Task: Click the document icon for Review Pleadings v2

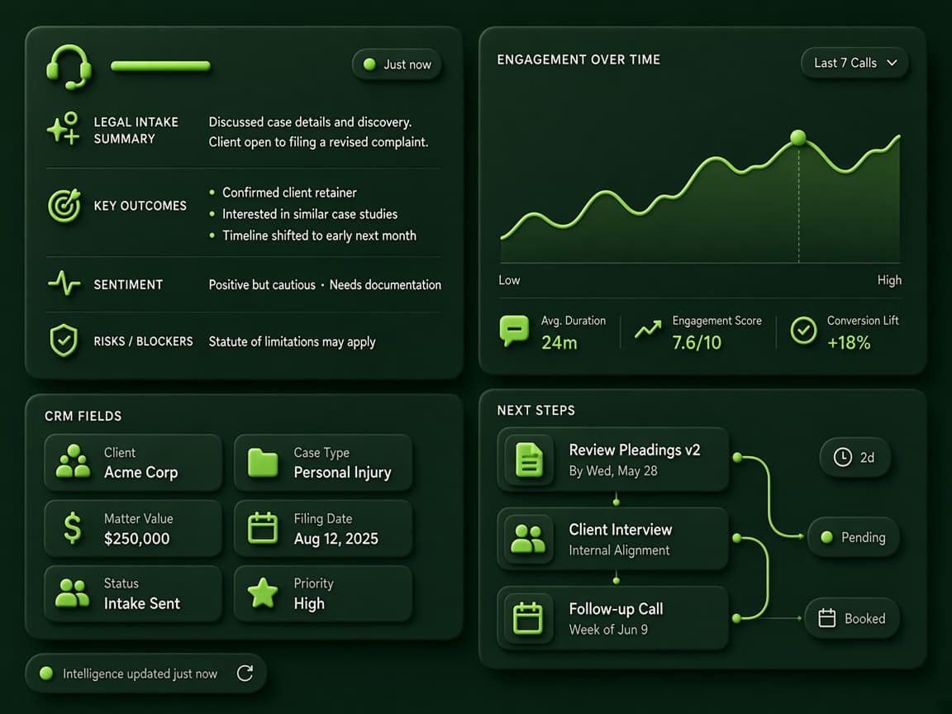Action: [530, 459]
